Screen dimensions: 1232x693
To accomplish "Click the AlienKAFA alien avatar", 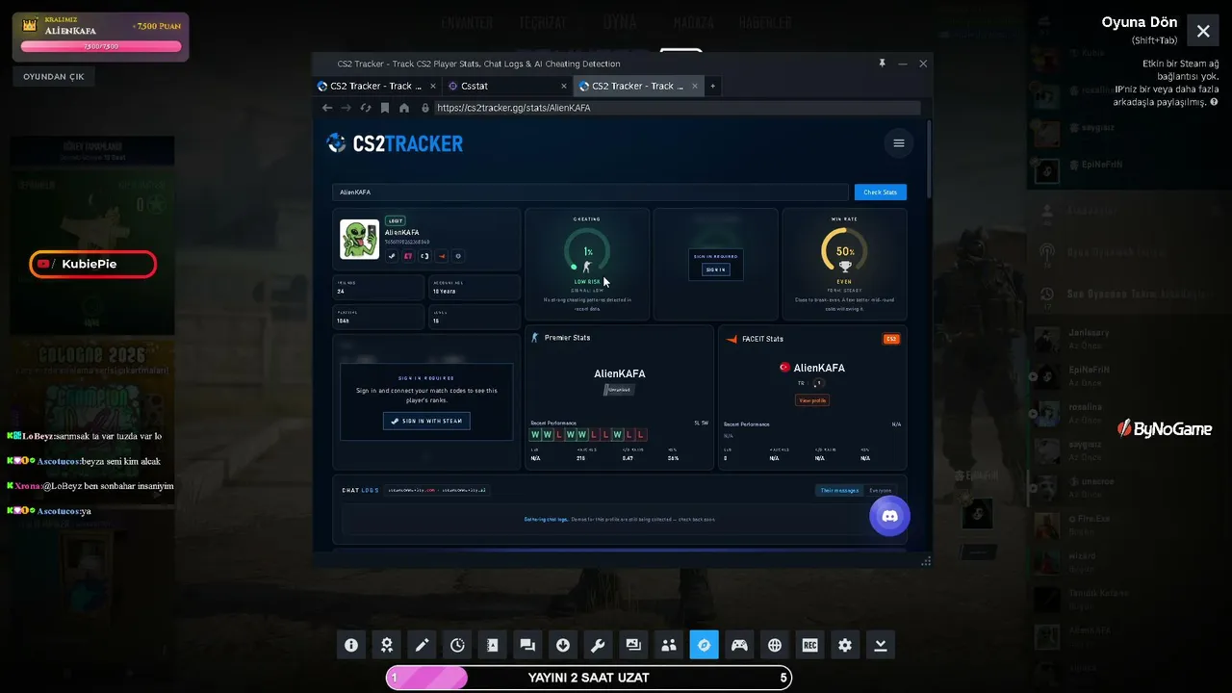I will tap(360, 240).
